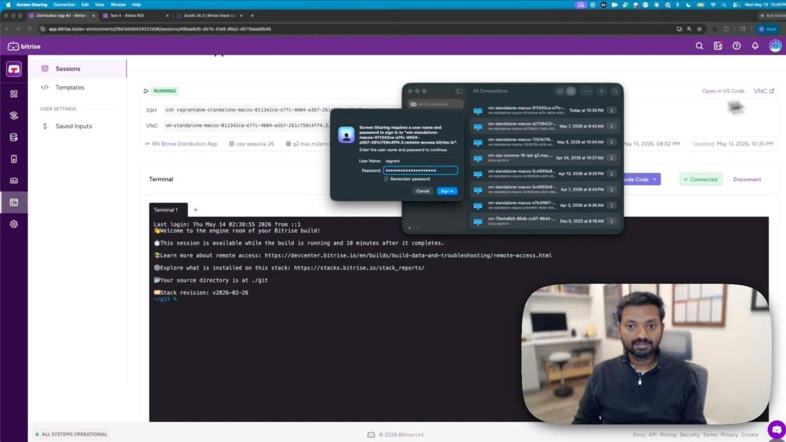Screen dimensions: 786x442
Task: Open the Claude Code dropdown button
Action: click(x=641, y=179)
